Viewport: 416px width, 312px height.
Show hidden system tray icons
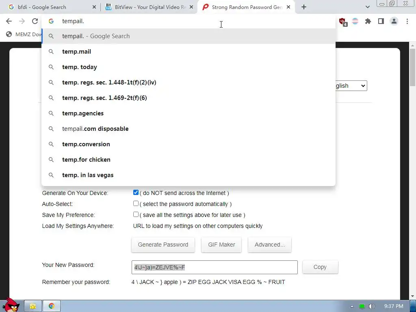(x=352, y=306)
